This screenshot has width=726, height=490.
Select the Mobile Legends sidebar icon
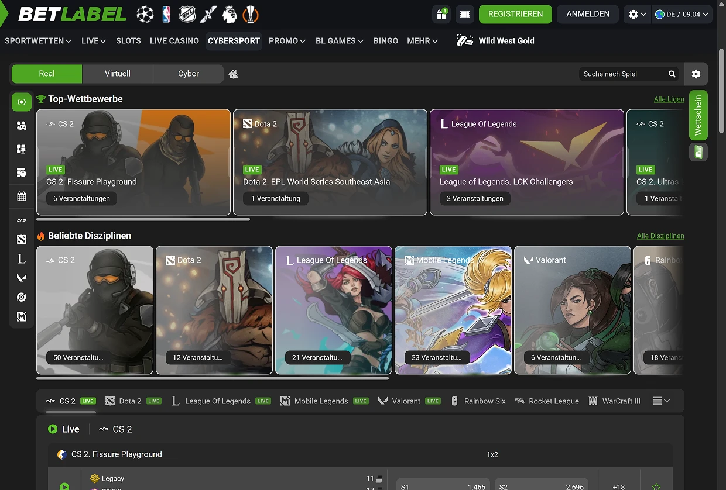coord(22,316)
